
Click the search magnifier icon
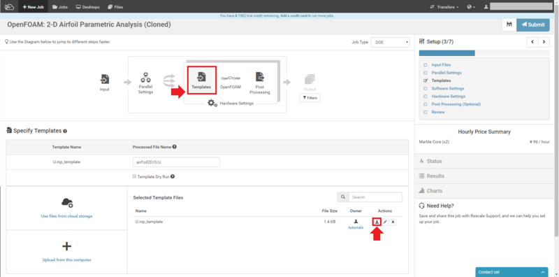343,197
